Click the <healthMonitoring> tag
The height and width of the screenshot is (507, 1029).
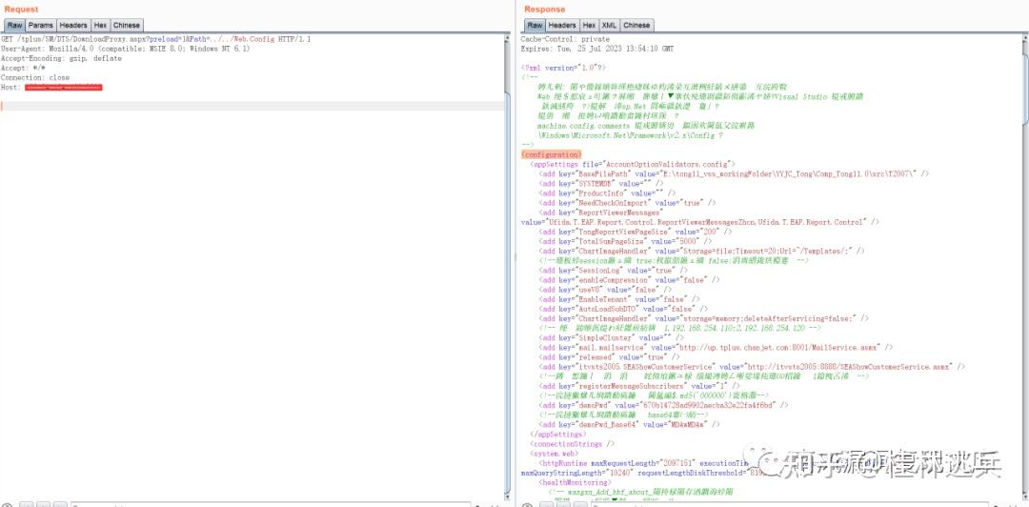(x=573, y=483)
